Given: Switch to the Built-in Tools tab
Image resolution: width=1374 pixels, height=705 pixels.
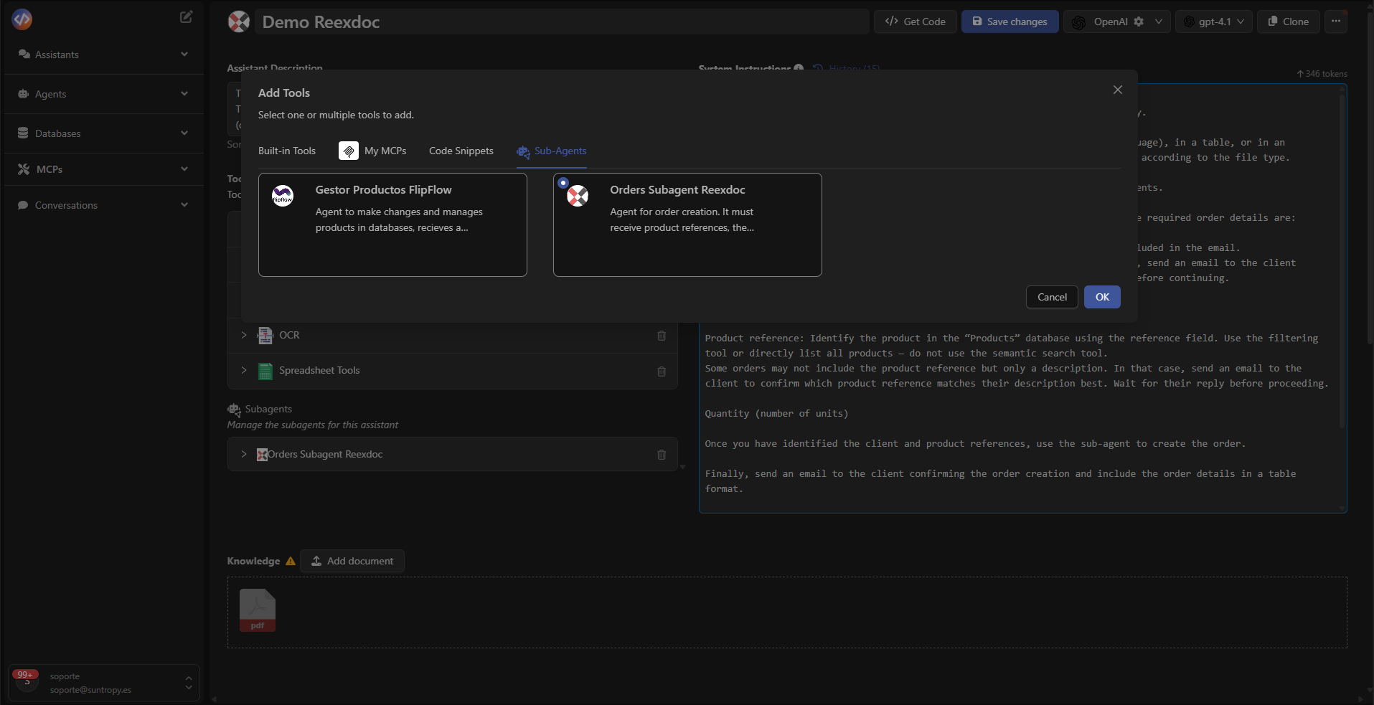Looking at the screenshot, I should [x=287, y=151].
